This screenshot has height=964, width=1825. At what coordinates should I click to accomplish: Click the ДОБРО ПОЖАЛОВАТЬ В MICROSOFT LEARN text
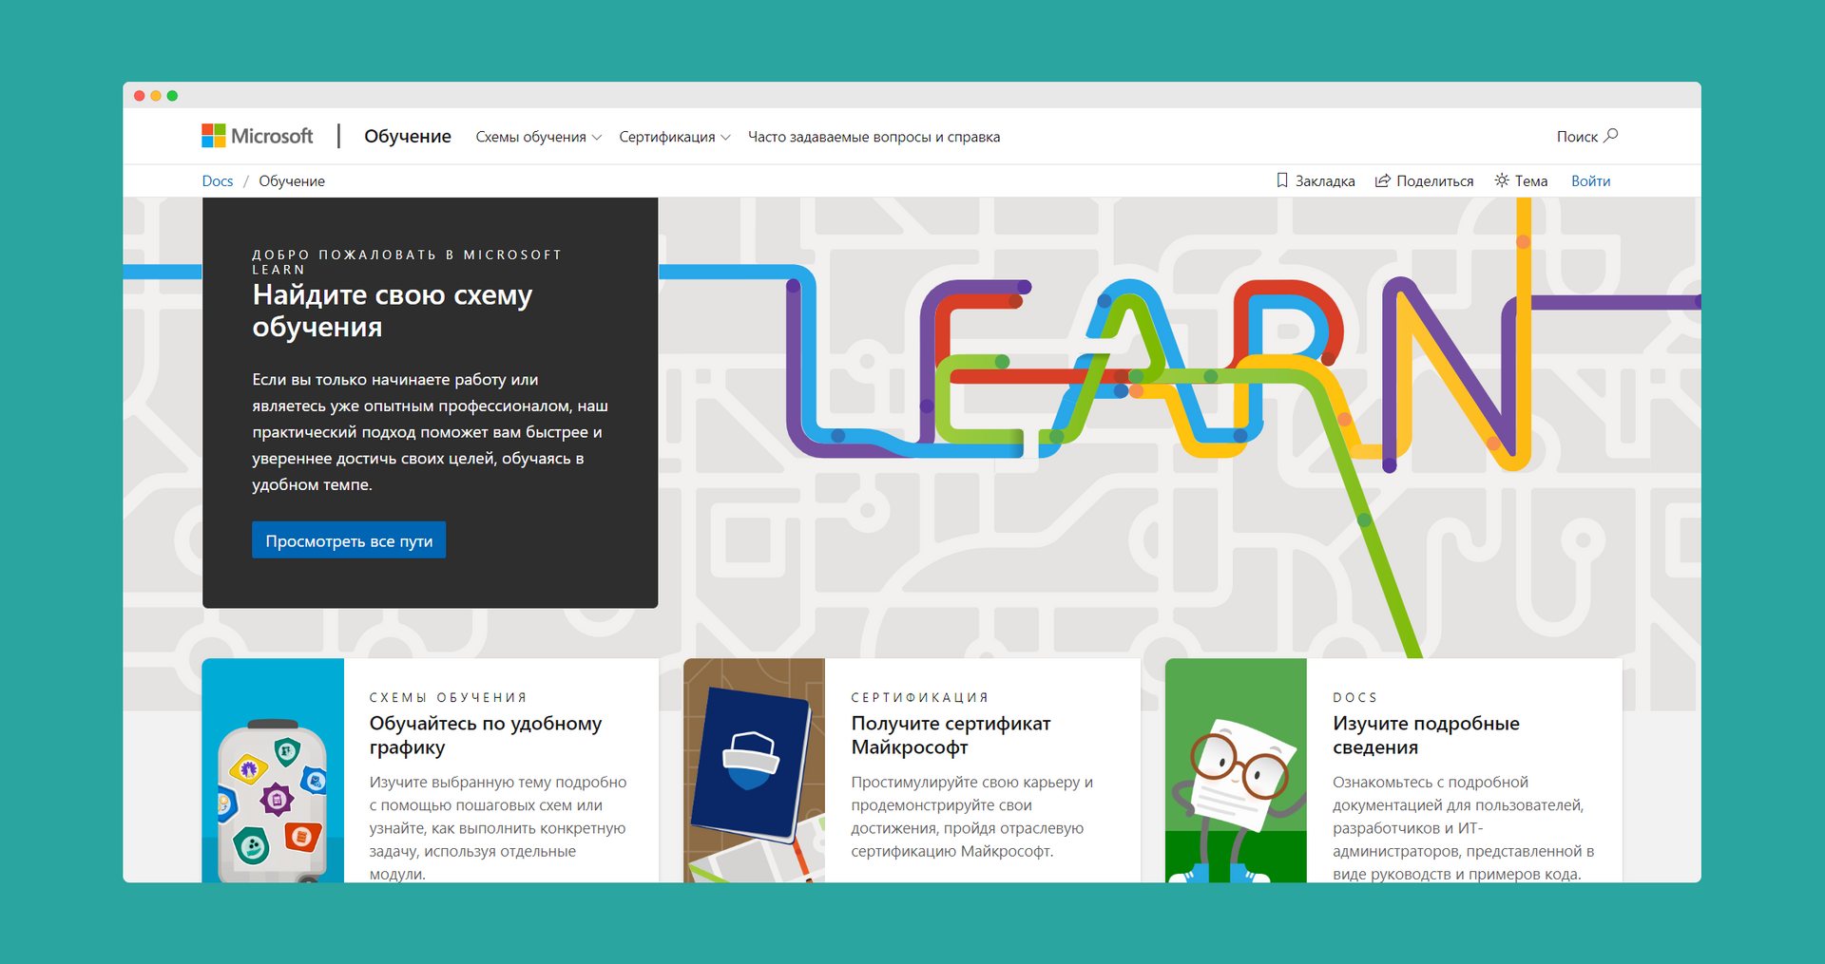click(x=407, y=262)
